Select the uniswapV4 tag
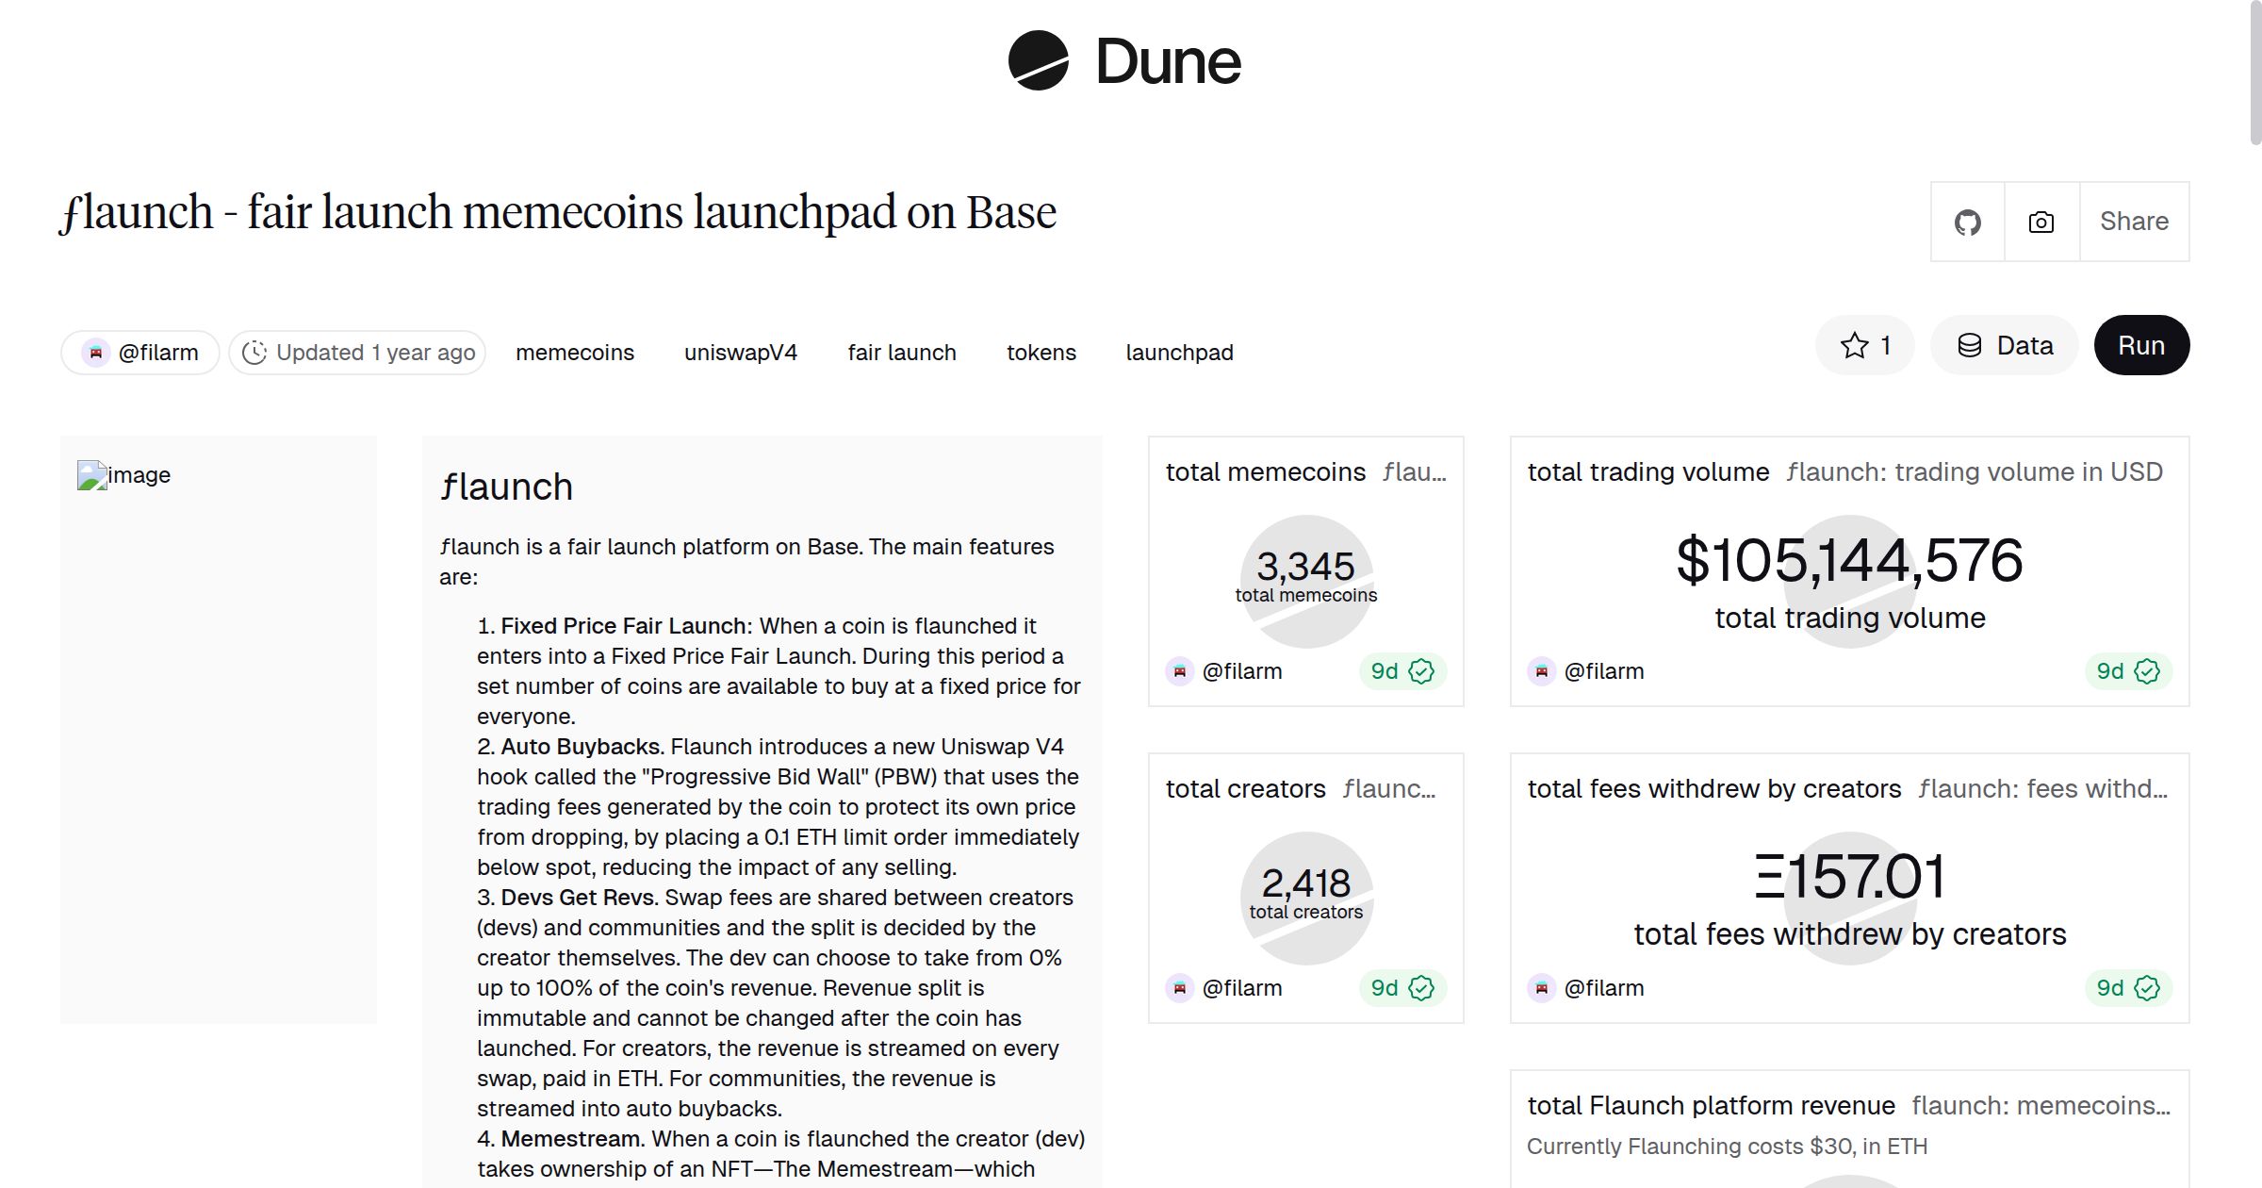The width and height of the screenshot is (2262, 1188). tap(740, 352)
